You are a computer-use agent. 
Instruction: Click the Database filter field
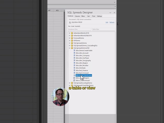pos(79,29)
